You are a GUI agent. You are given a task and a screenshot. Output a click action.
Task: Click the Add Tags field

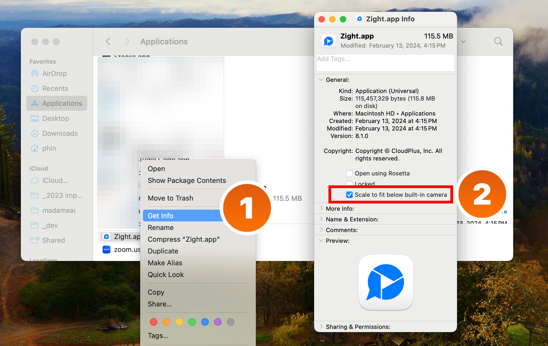[x=385, y=63]
